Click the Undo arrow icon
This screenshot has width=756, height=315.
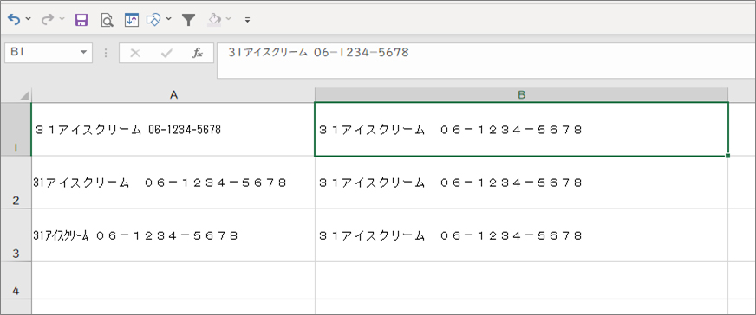pyautogui.click(x=15, y=20)
